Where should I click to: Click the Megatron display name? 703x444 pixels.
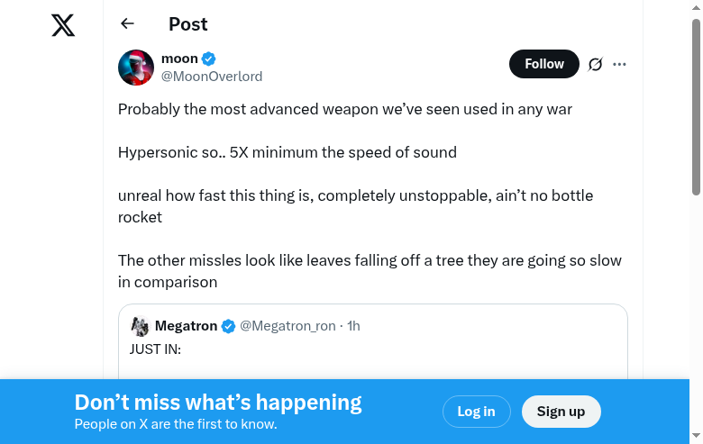click(x=186, y=326)
